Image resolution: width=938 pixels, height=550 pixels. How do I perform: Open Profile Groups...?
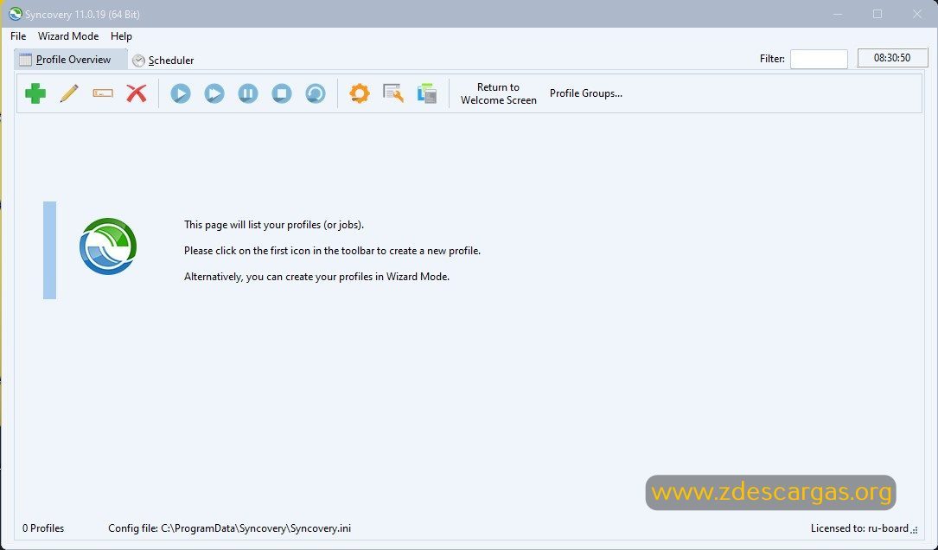(x=585, y=93)
